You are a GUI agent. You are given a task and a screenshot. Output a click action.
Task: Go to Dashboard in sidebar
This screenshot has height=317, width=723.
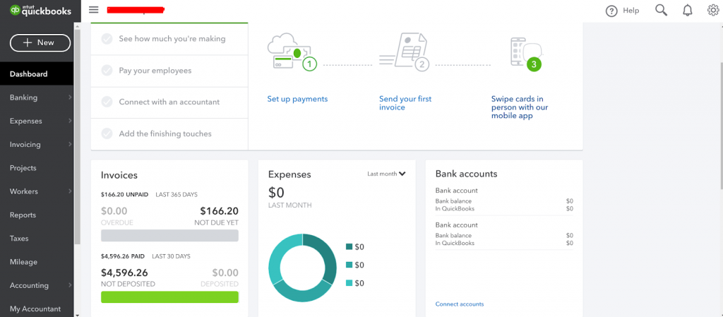tap(37, 73)
